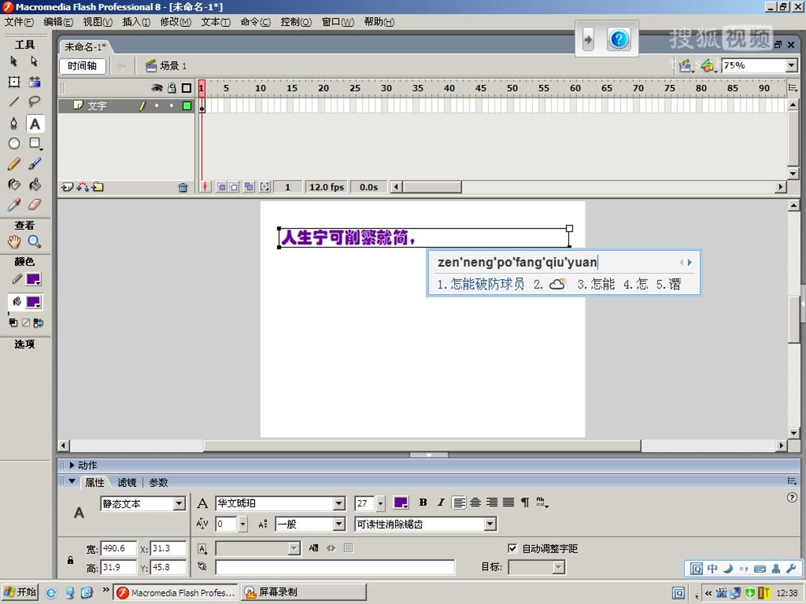
Task: Open the 75% zoom level dropdown
Action: click(x=792, y=65)
